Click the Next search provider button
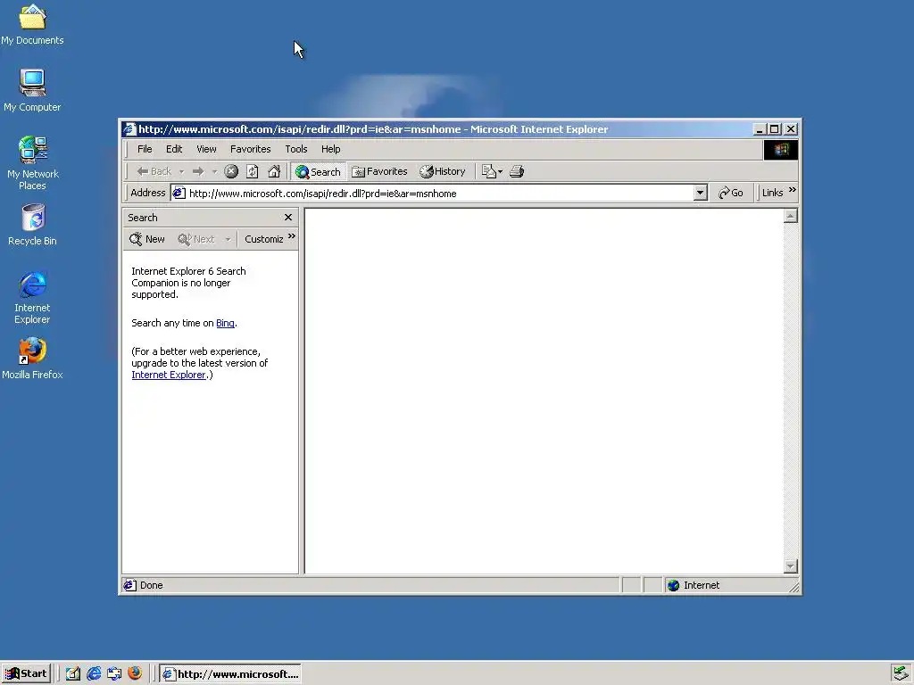The height and width of the screenshot is (685, 914). click(x=196, y=239)
